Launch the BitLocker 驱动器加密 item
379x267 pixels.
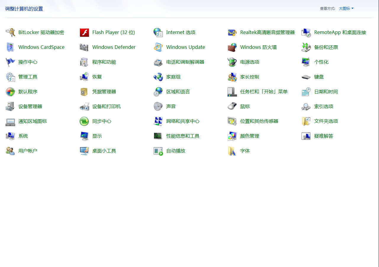41,32
